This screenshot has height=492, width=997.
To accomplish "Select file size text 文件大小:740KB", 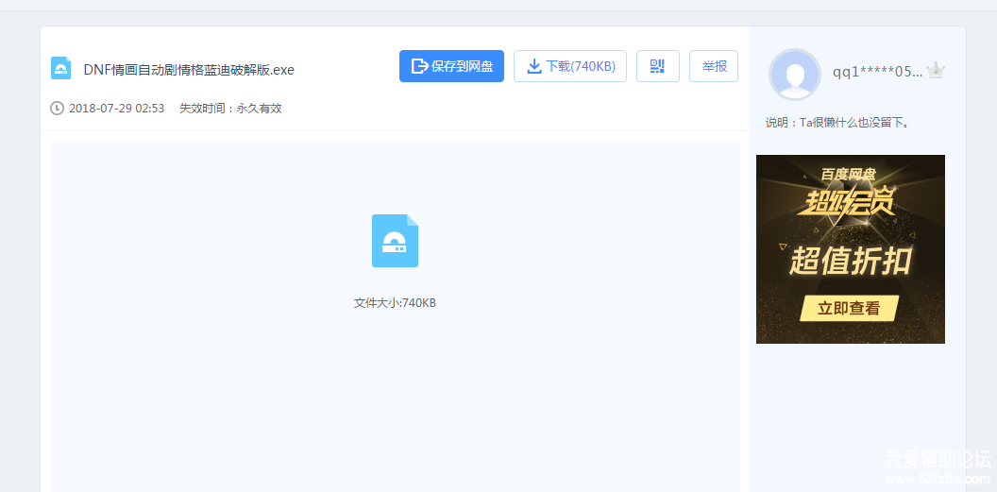I will [395, 302].
